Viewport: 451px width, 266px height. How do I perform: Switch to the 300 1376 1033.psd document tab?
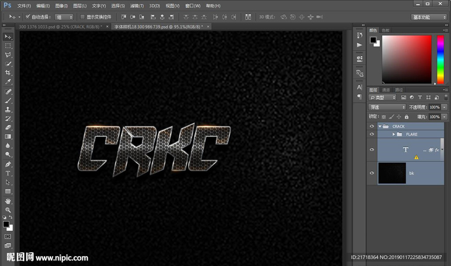60,27
